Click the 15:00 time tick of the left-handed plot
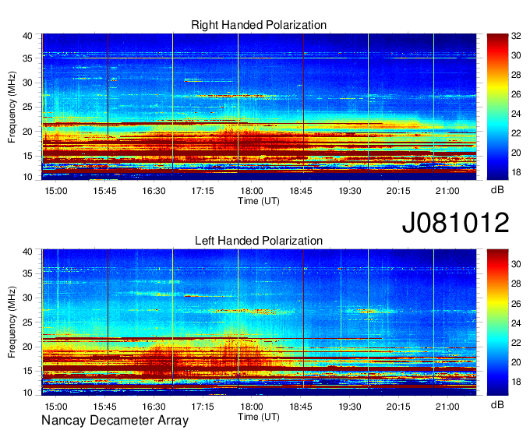530x430 pixels. (56, 407)
